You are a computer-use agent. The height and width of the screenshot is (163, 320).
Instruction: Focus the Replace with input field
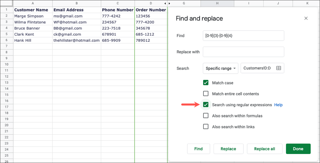pos(243,52)
